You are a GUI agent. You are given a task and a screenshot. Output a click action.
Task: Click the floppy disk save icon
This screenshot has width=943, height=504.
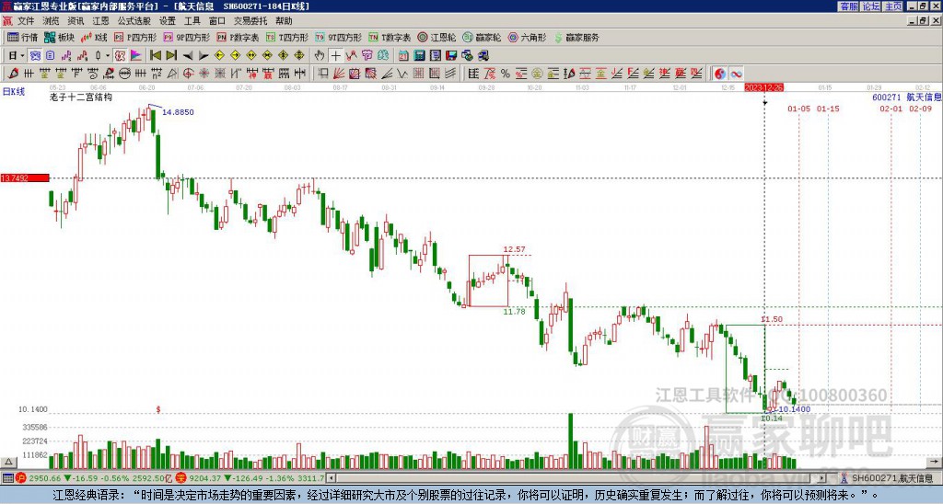(x=451, y=56)
